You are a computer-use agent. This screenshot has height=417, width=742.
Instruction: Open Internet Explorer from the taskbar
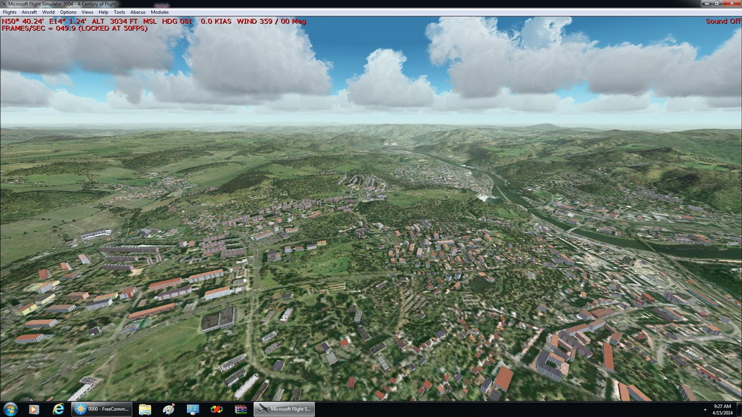click(58, 409)
